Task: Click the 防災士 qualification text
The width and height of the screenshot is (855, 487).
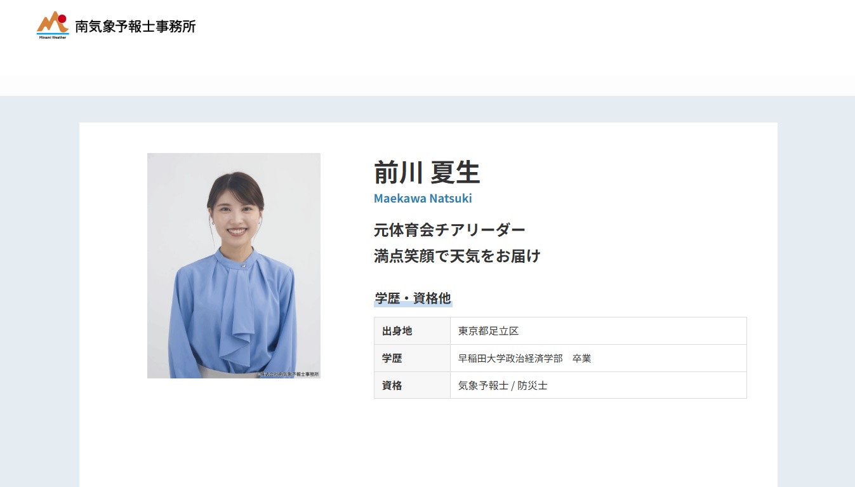Action: point(534,385)
